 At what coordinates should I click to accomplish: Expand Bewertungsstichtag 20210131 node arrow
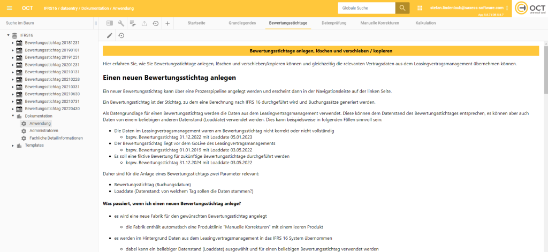(x=13, y=72)
